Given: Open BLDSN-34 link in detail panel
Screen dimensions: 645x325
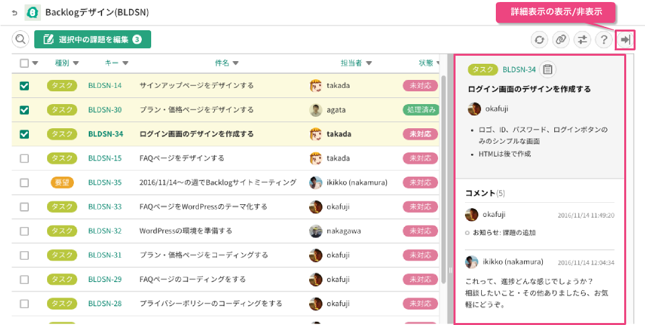Looking at the screenshot, I should point(519,69).
